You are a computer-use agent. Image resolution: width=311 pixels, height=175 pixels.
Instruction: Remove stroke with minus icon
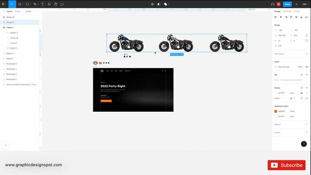tap(307, 93)
